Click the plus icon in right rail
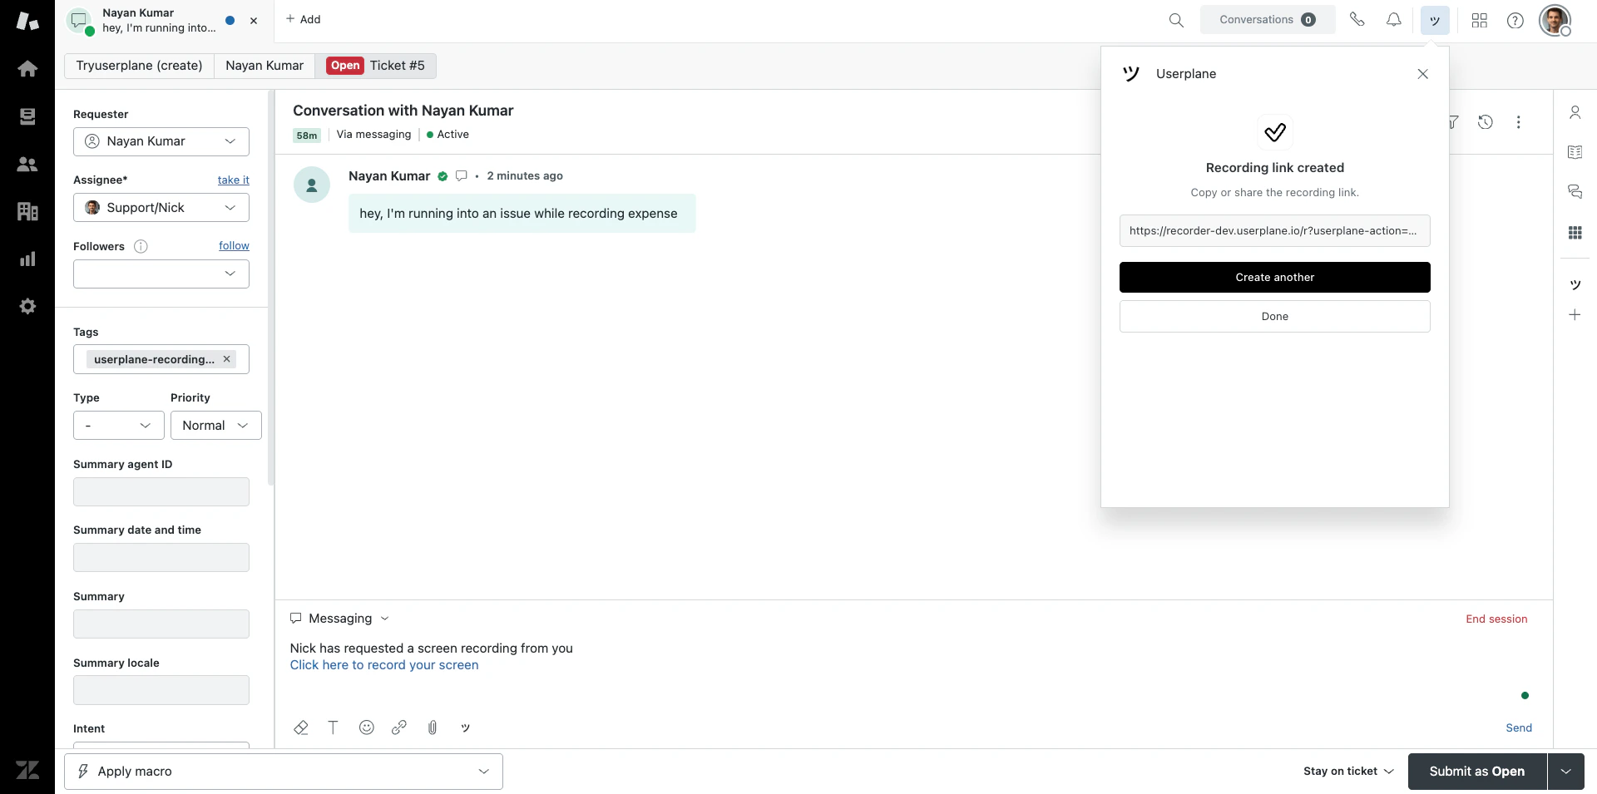Image resolution: width=1597 pixels, height=794 pixels. (x=1575, y=314)
